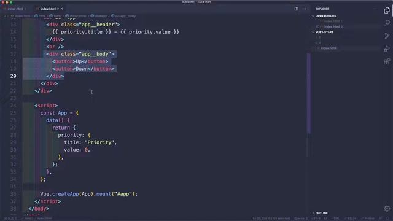Click the 'return {' code line
The image size is (393, 221).
tap(64, 128)
